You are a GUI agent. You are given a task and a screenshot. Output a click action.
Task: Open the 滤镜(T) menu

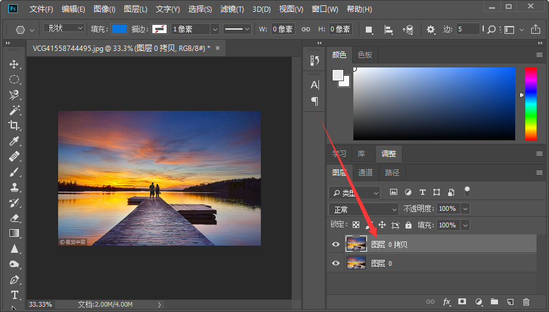click(x=232, y=9)
